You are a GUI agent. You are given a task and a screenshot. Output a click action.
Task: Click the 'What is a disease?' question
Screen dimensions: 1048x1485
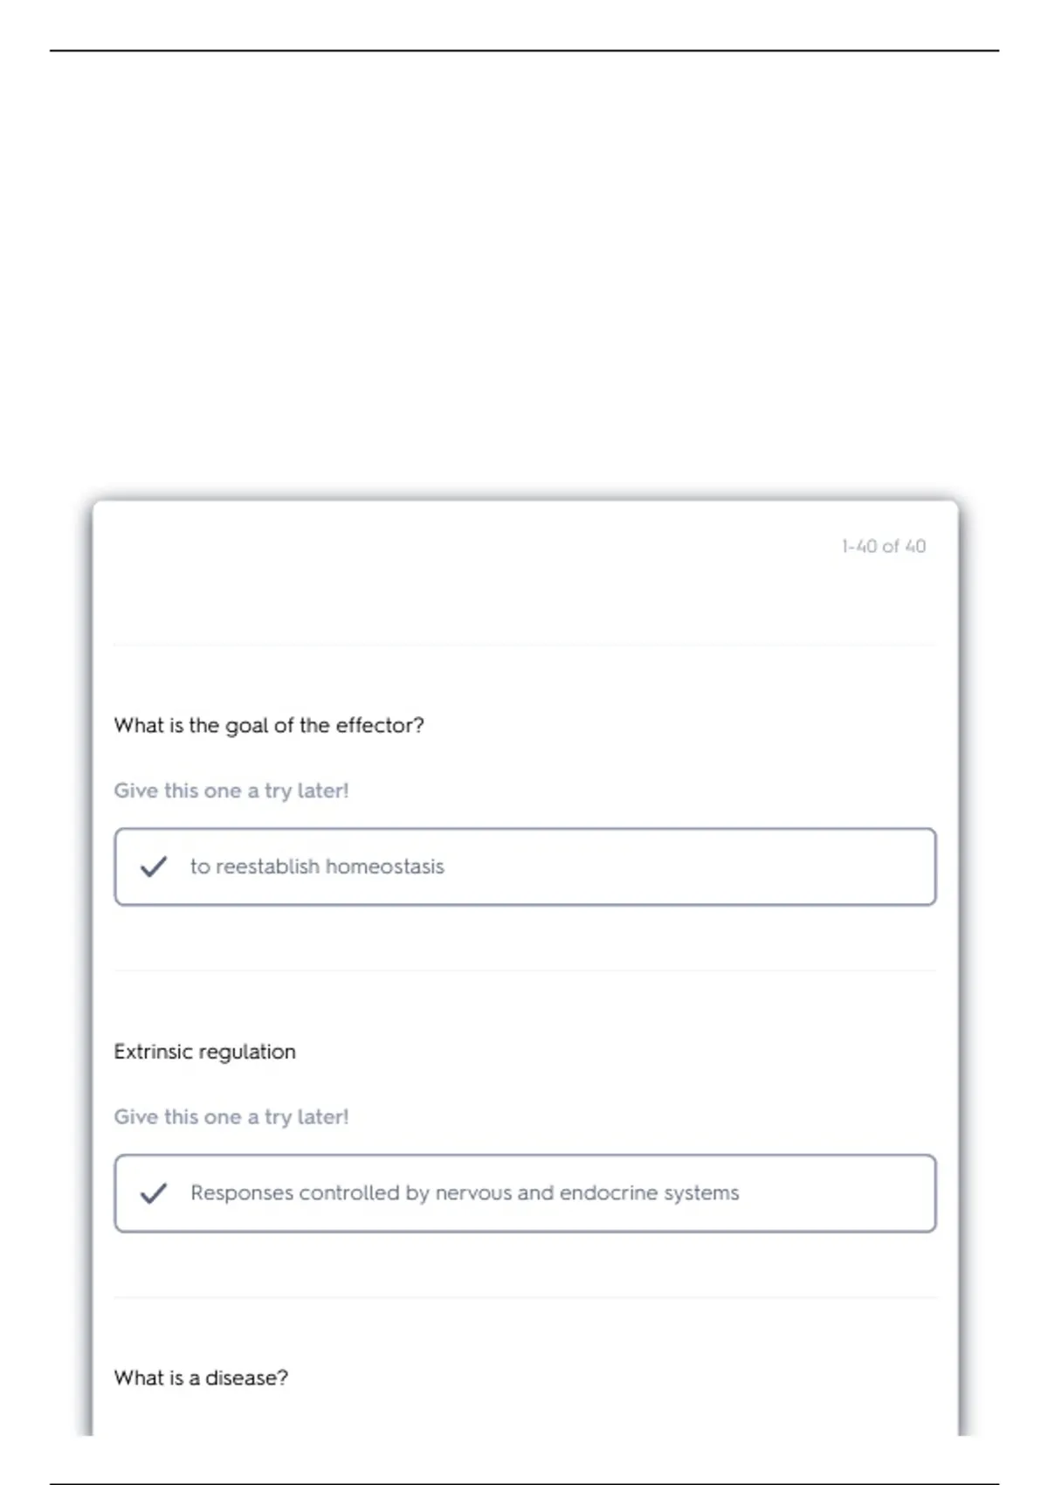tap(201, 1378)
